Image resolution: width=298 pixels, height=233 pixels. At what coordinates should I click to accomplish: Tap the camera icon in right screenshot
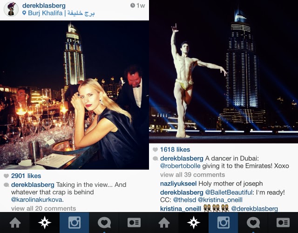tap(223, 223)
